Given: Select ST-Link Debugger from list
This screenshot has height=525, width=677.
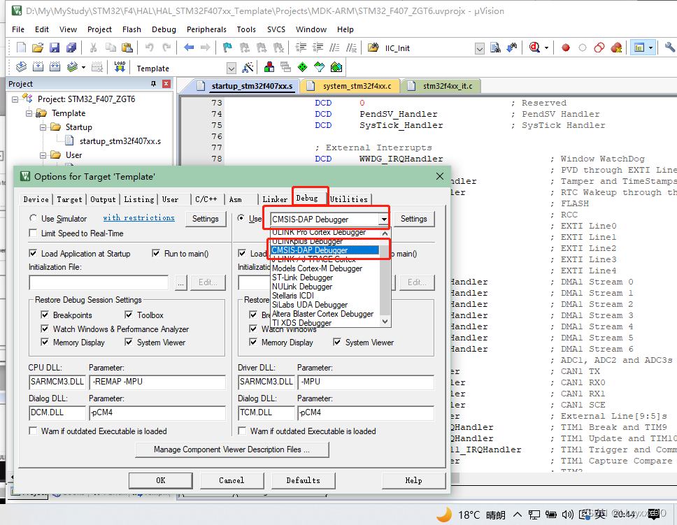Looking at the screenshot, I should click(x=303, y=277).
